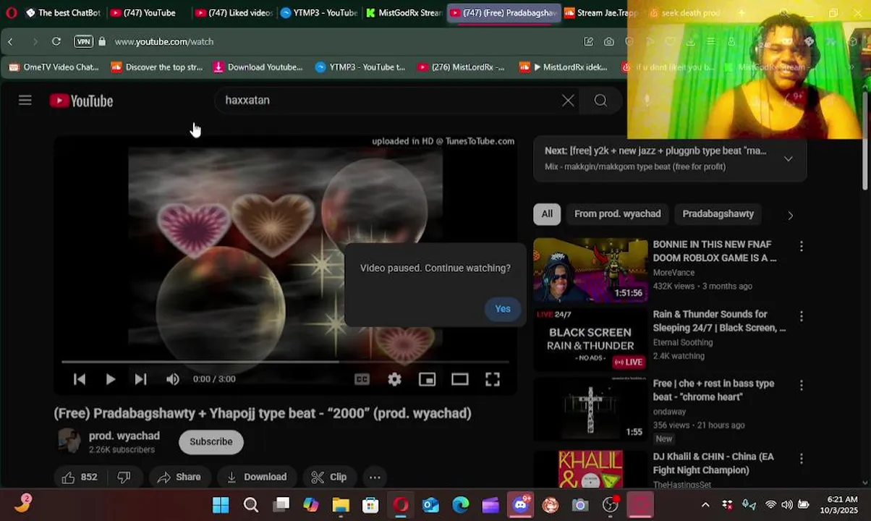Open Outlook from taskbar
871x521 pixels.
pos(431,505)
